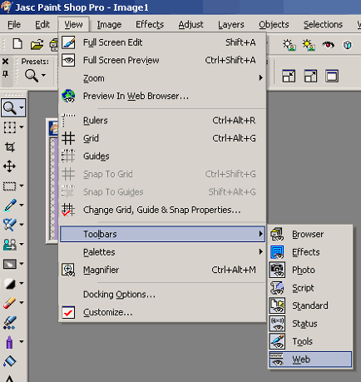Open the Presets dropdown arrow
Screen dimensions: 361x382
(43, 75)
